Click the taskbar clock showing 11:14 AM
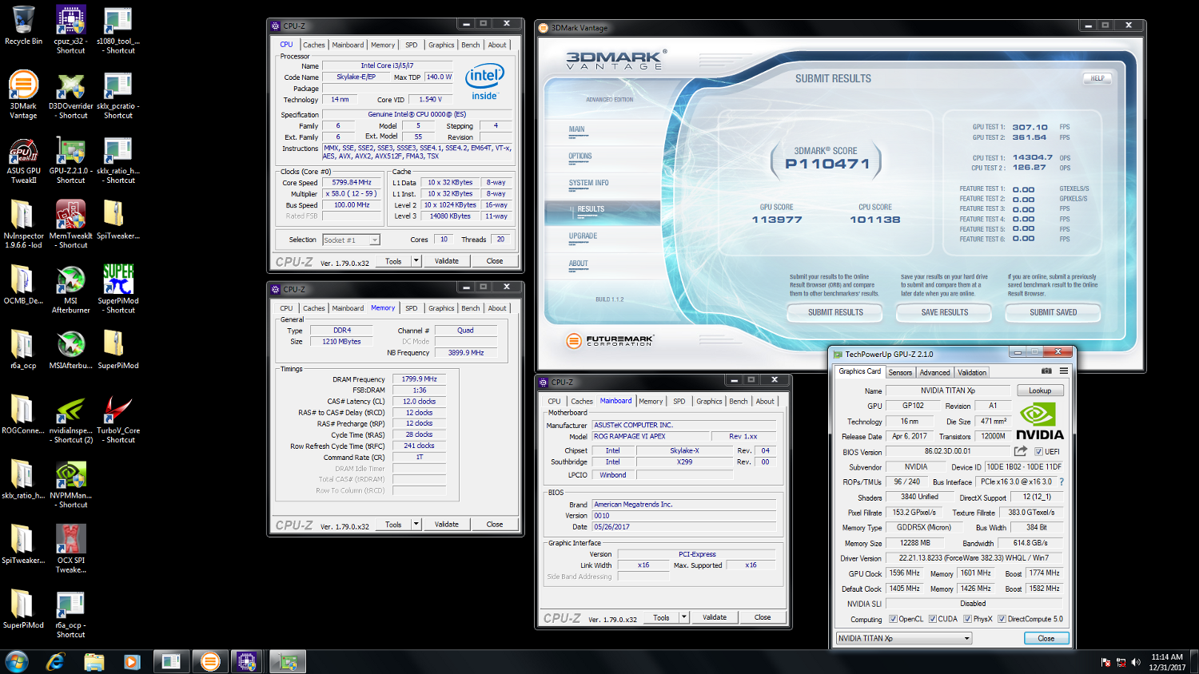The height and width of the screenshot is (674, 1199). pos(1167,662)
